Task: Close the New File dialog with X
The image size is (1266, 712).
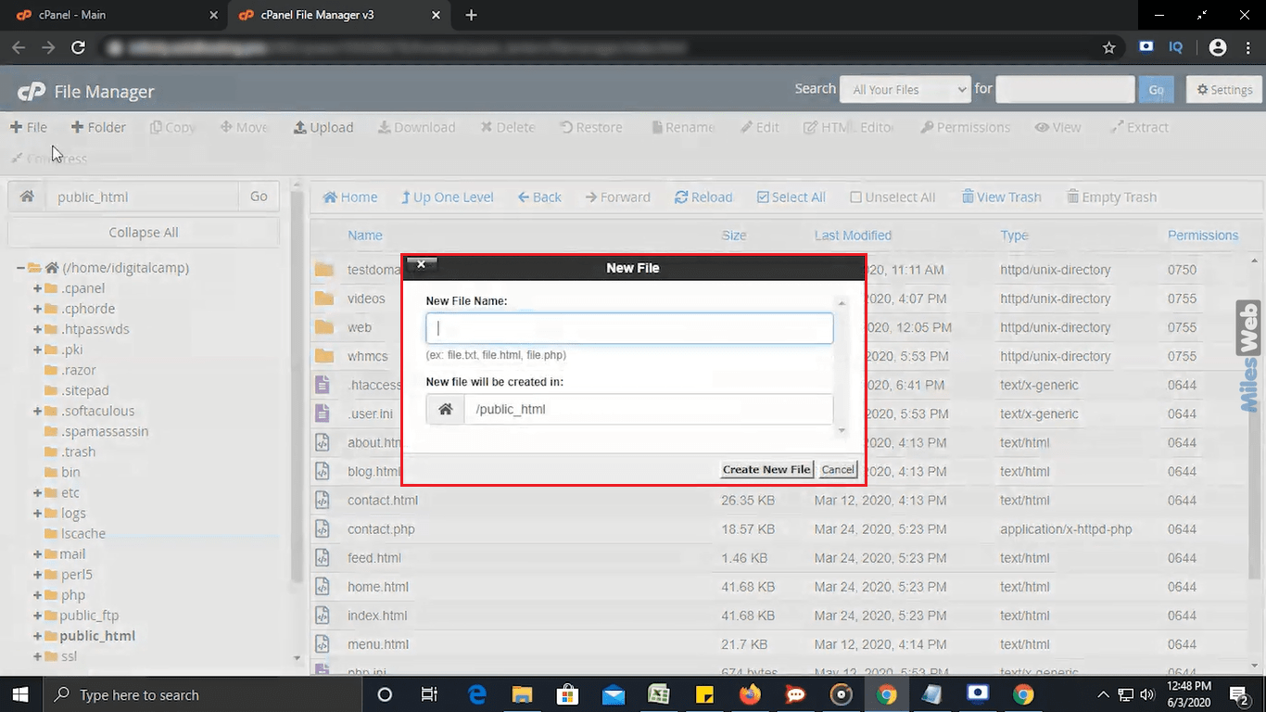Action: click(421, 265)
